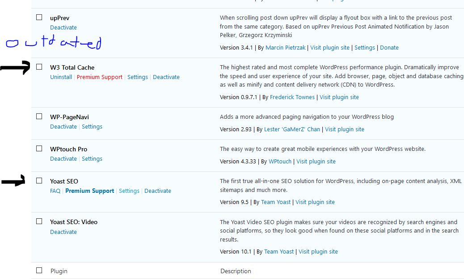Open the Yoast SEO FAQ link

(x=55, y=191)
